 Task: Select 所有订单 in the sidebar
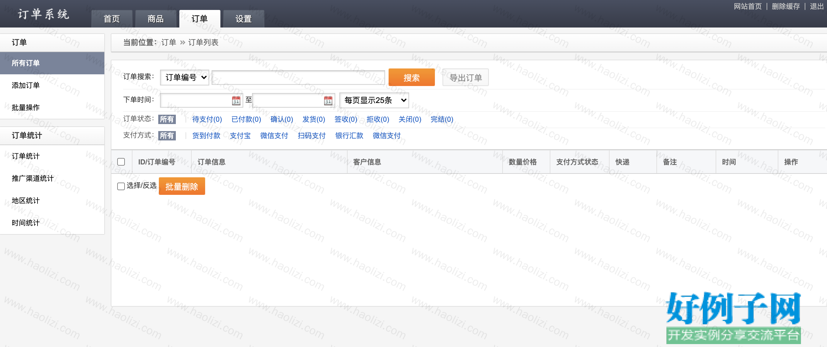[x=52, y=63]
